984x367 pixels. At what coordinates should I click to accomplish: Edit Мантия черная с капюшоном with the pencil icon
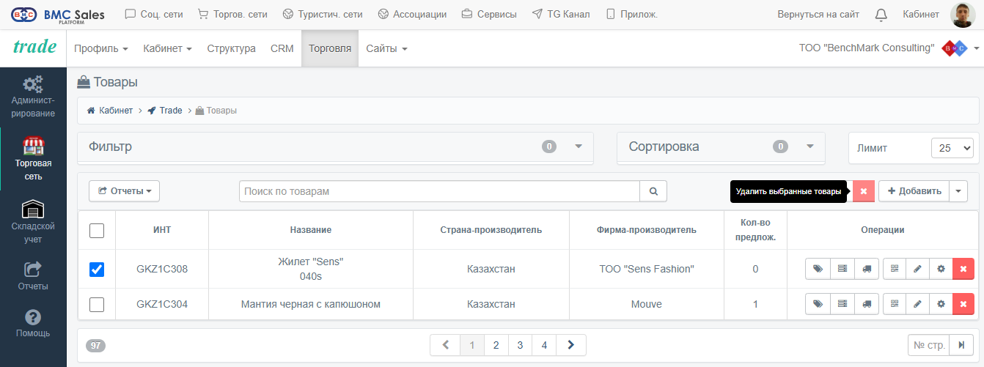918,304
